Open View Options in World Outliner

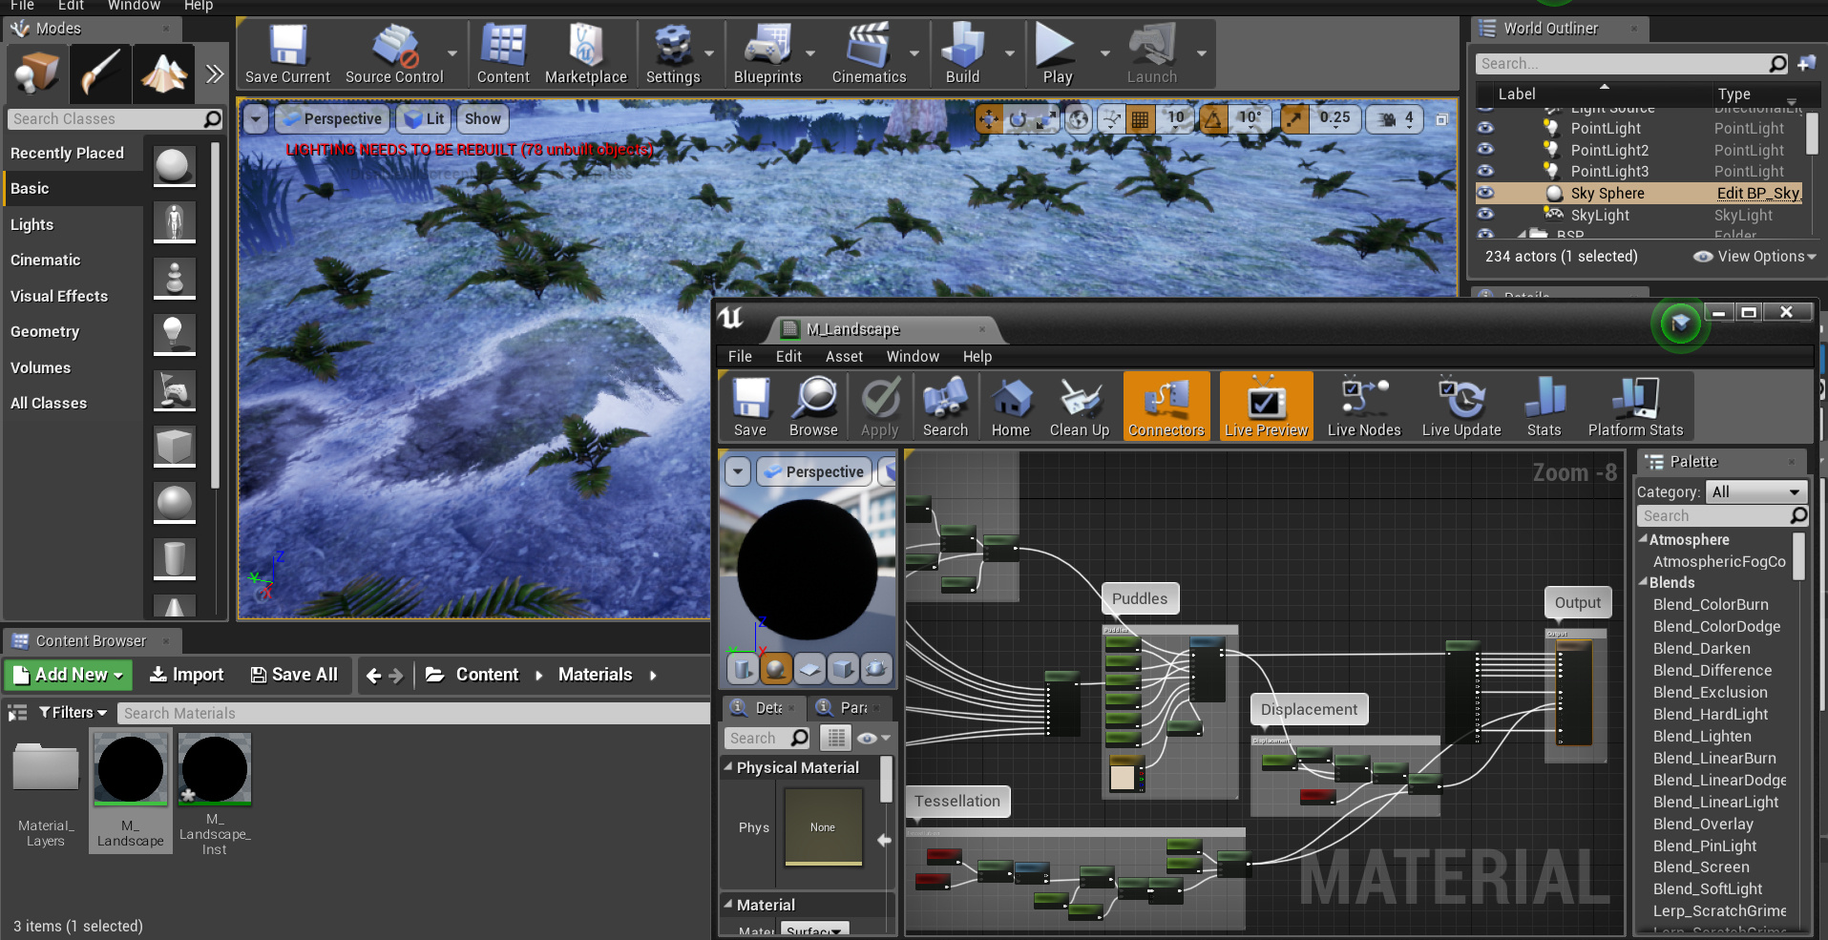pyautogui.click(x=1754, y=257)
